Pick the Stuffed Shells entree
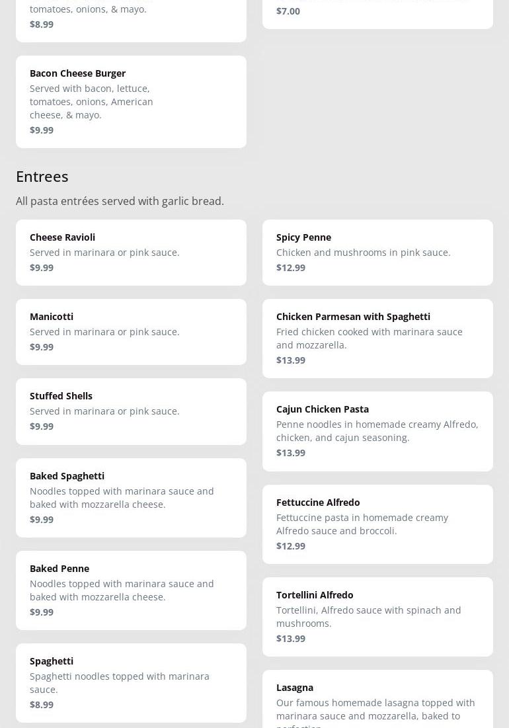The image size is (509, 728). [131, 411]
